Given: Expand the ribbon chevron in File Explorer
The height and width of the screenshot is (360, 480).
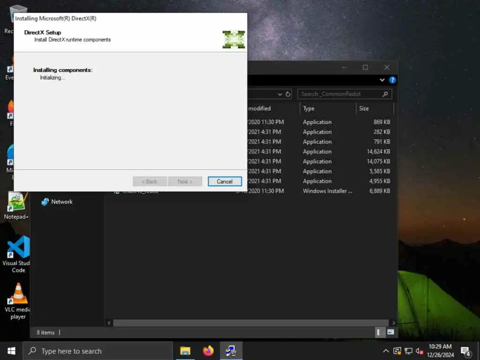Looking at the screenshot, I should (382, 80).
